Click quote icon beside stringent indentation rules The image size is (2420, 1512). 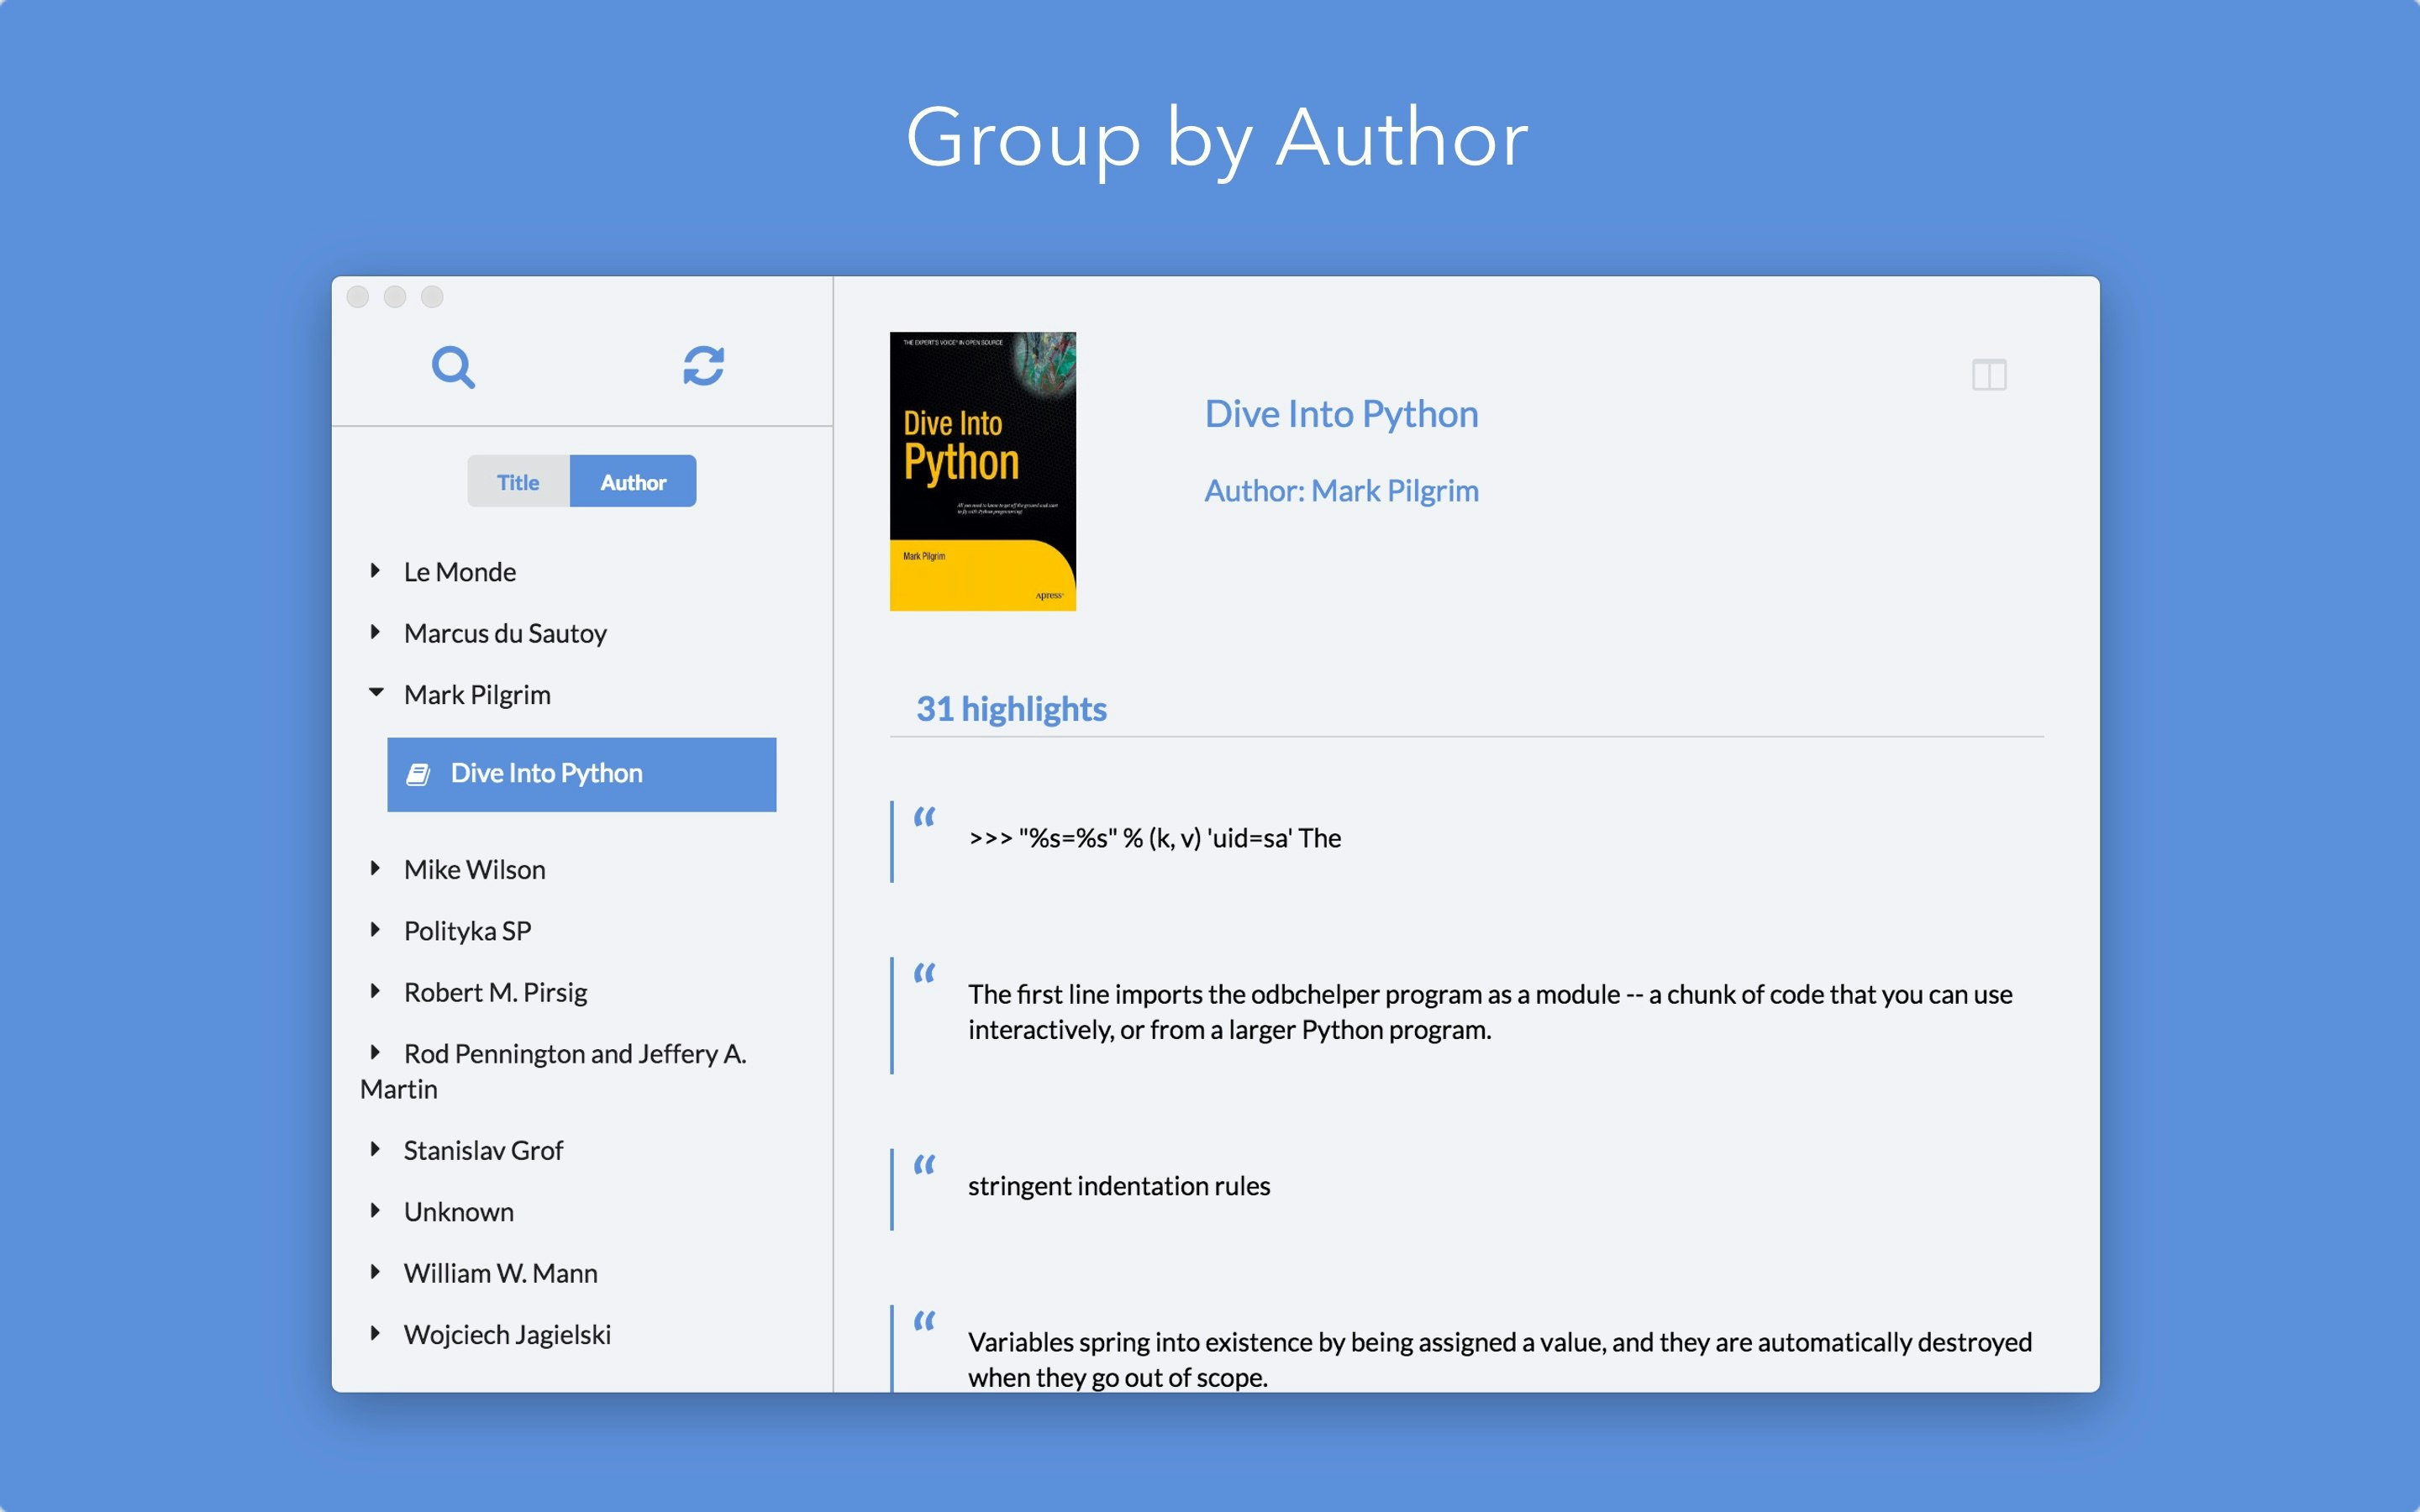(x=924, y=1164)
